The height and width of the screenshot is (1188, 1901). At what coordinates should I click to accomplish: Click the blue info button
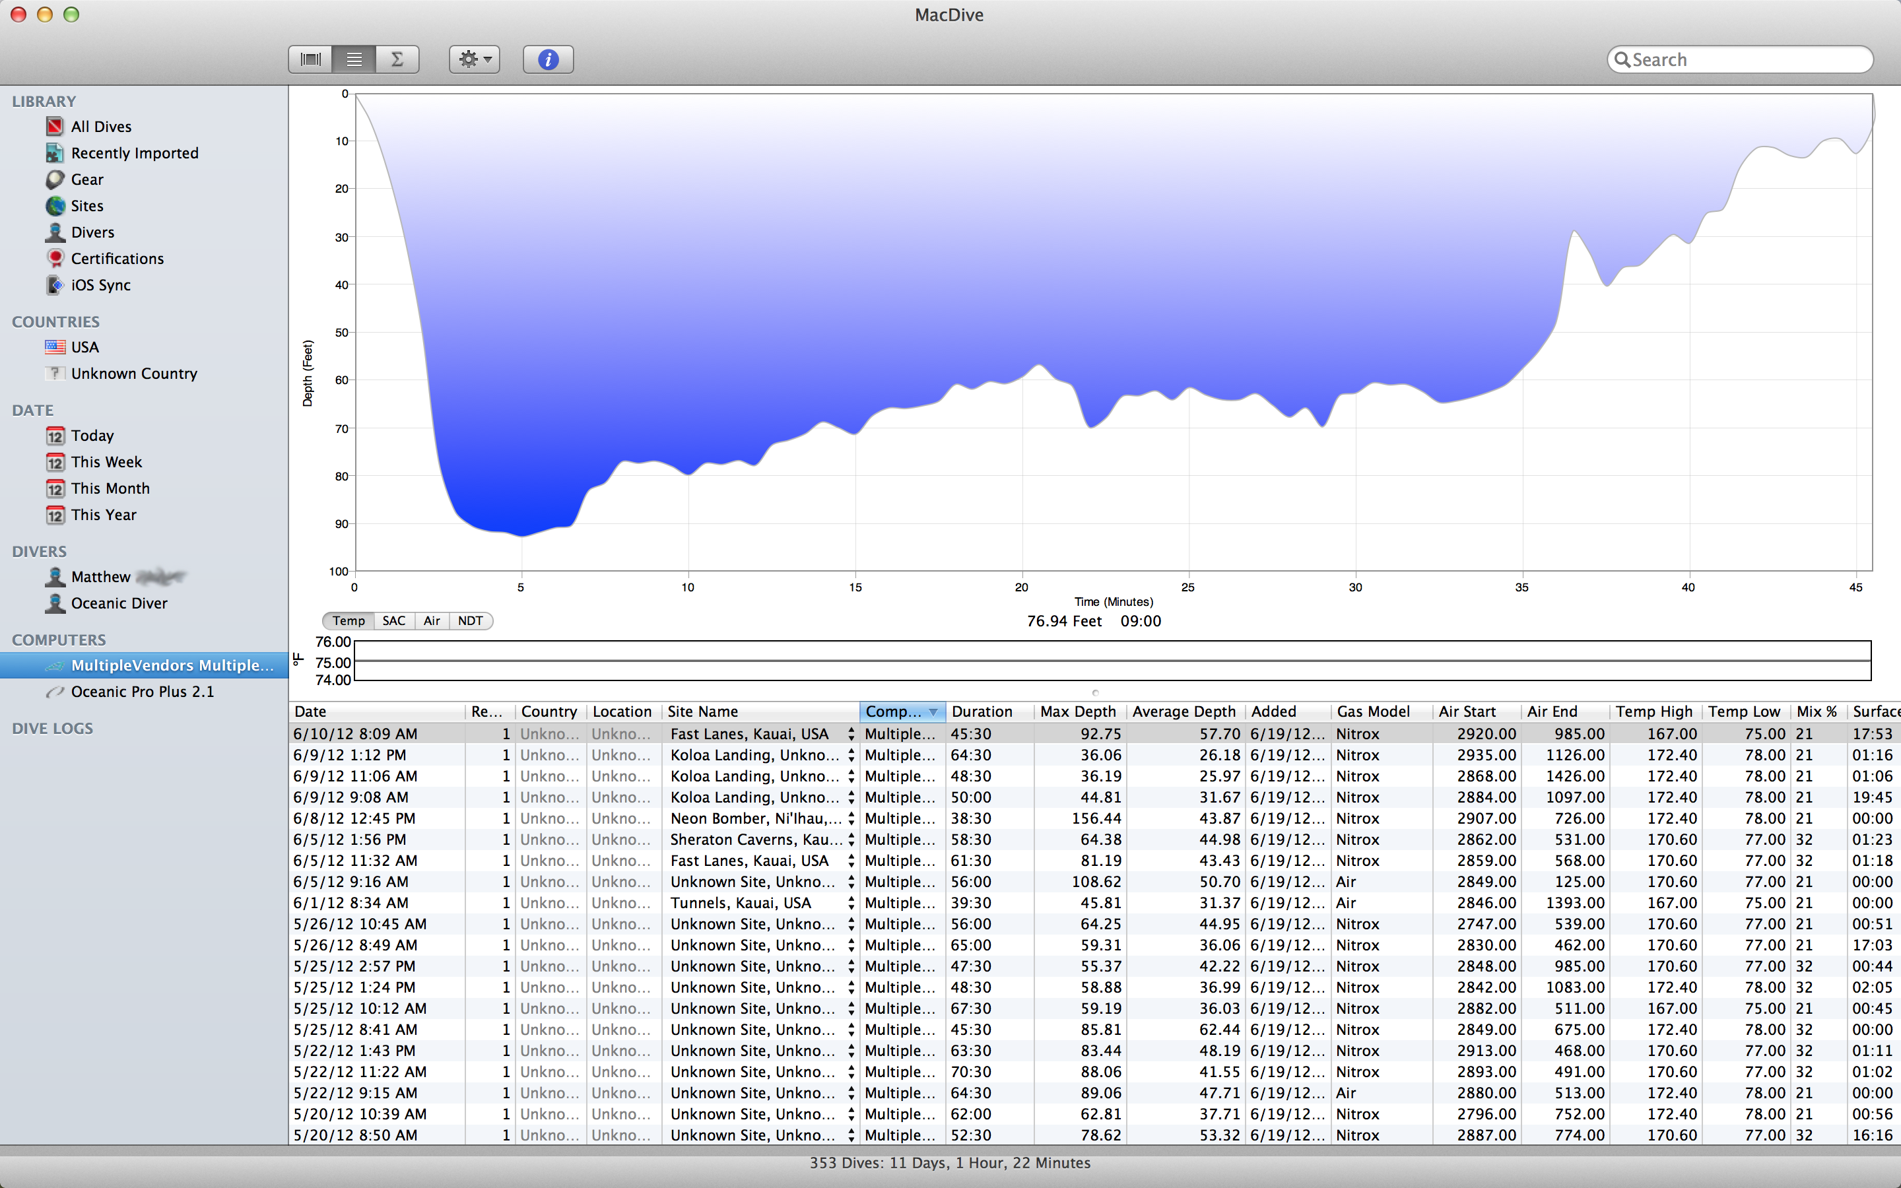(x=547, y=59)
